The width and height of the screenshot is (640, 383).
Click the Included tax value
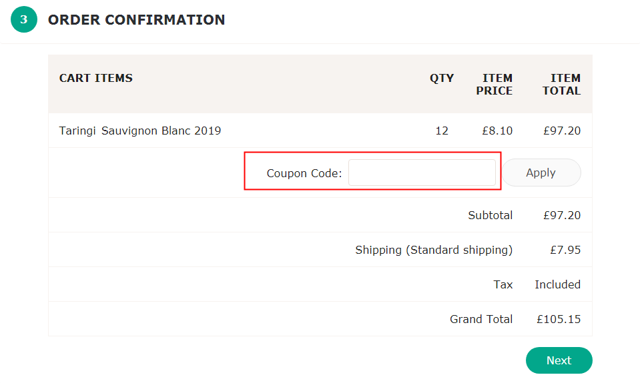(557, 284)
